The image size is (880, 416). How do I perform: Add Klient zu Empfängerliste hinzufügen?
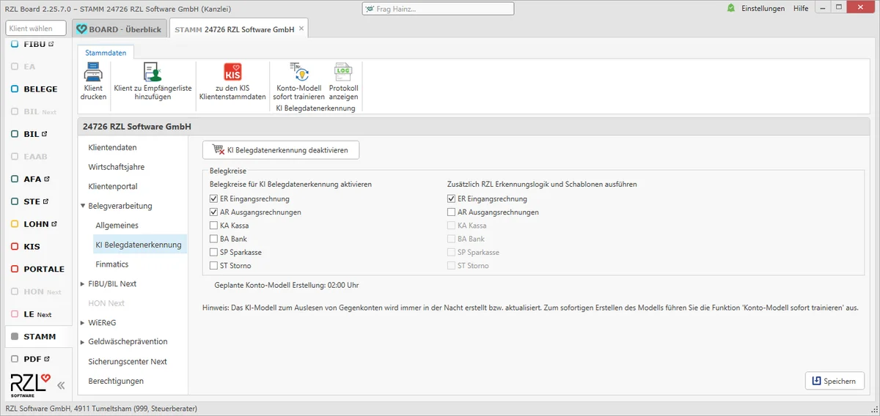tap(153, 81)
